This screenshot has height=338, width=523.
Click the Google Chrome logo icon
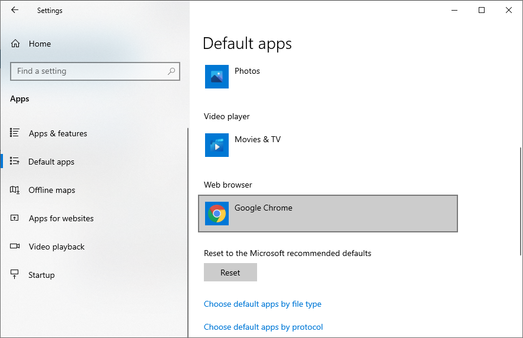click(x=217, y=214)
